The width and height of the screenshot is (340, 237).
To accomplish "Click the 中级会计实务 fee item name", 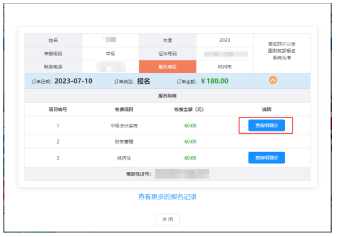I will pos(124,126).
